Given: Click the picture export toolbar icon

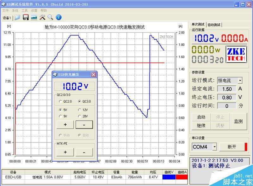Looking at the screenshot, I should (34, 17).
